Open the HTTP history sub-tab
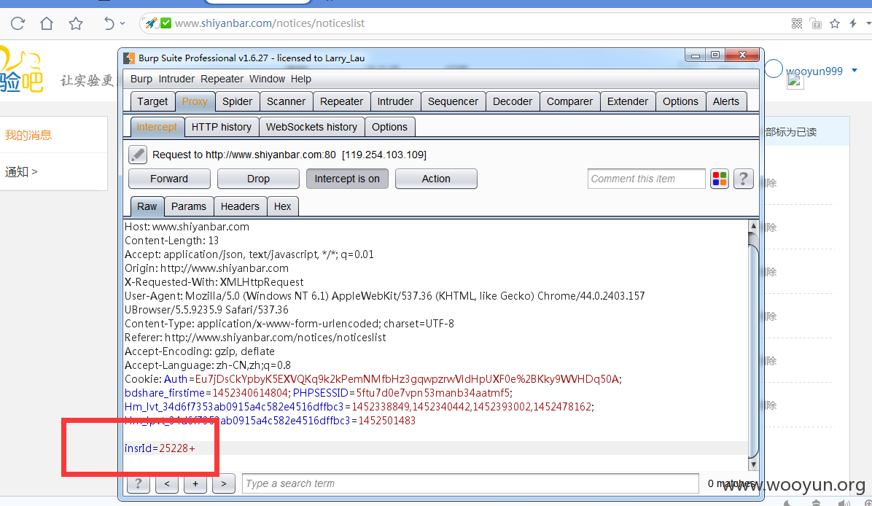Image resolution: width=872 pixels, height=506 pixels. pyautogui.click(x=222, y=128)
